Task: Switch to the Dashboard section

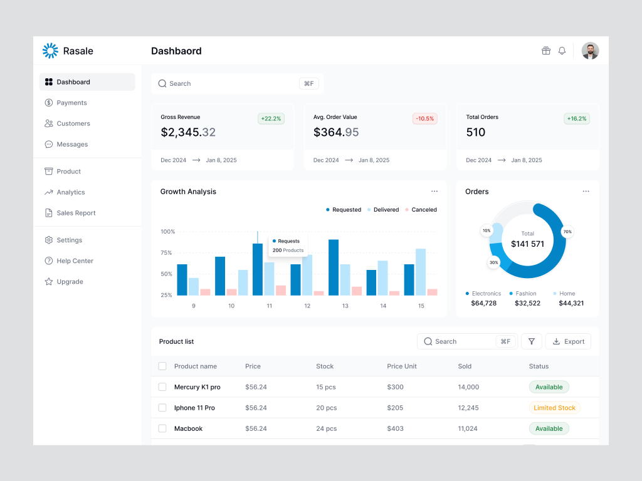Action: coord(73,81)
